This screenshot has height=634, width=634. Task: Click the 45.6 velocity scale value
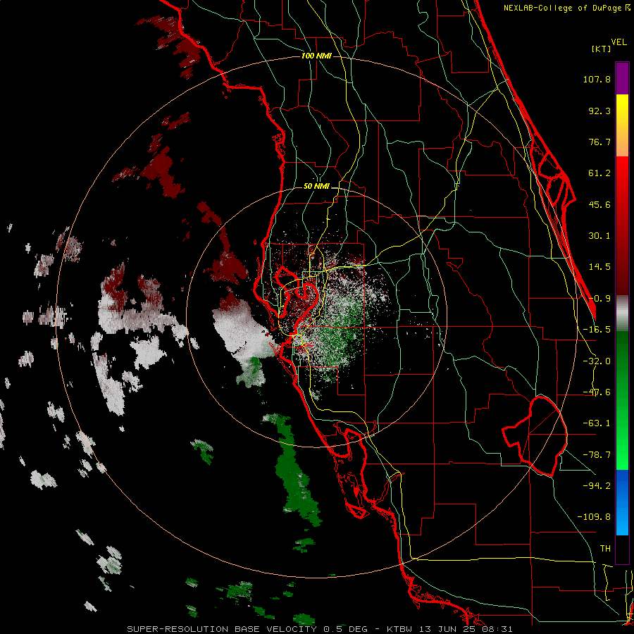[599, 204]
